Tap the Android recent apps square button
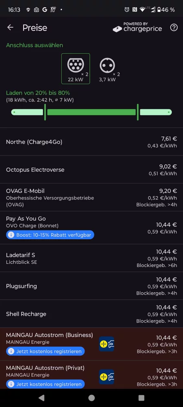Viewport: 183px width, 407px height. 141,398
